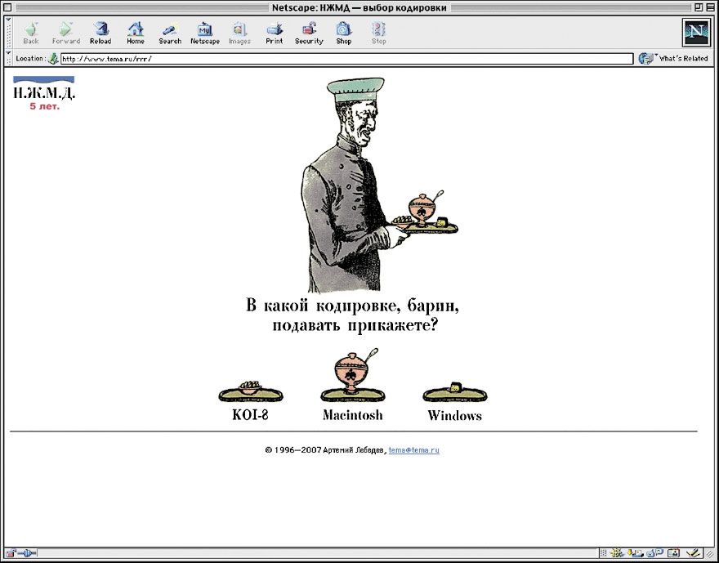Choose the KOI-8 encoding
The image size is (719, 563).
pyautogui.click(x=250, y=400)
